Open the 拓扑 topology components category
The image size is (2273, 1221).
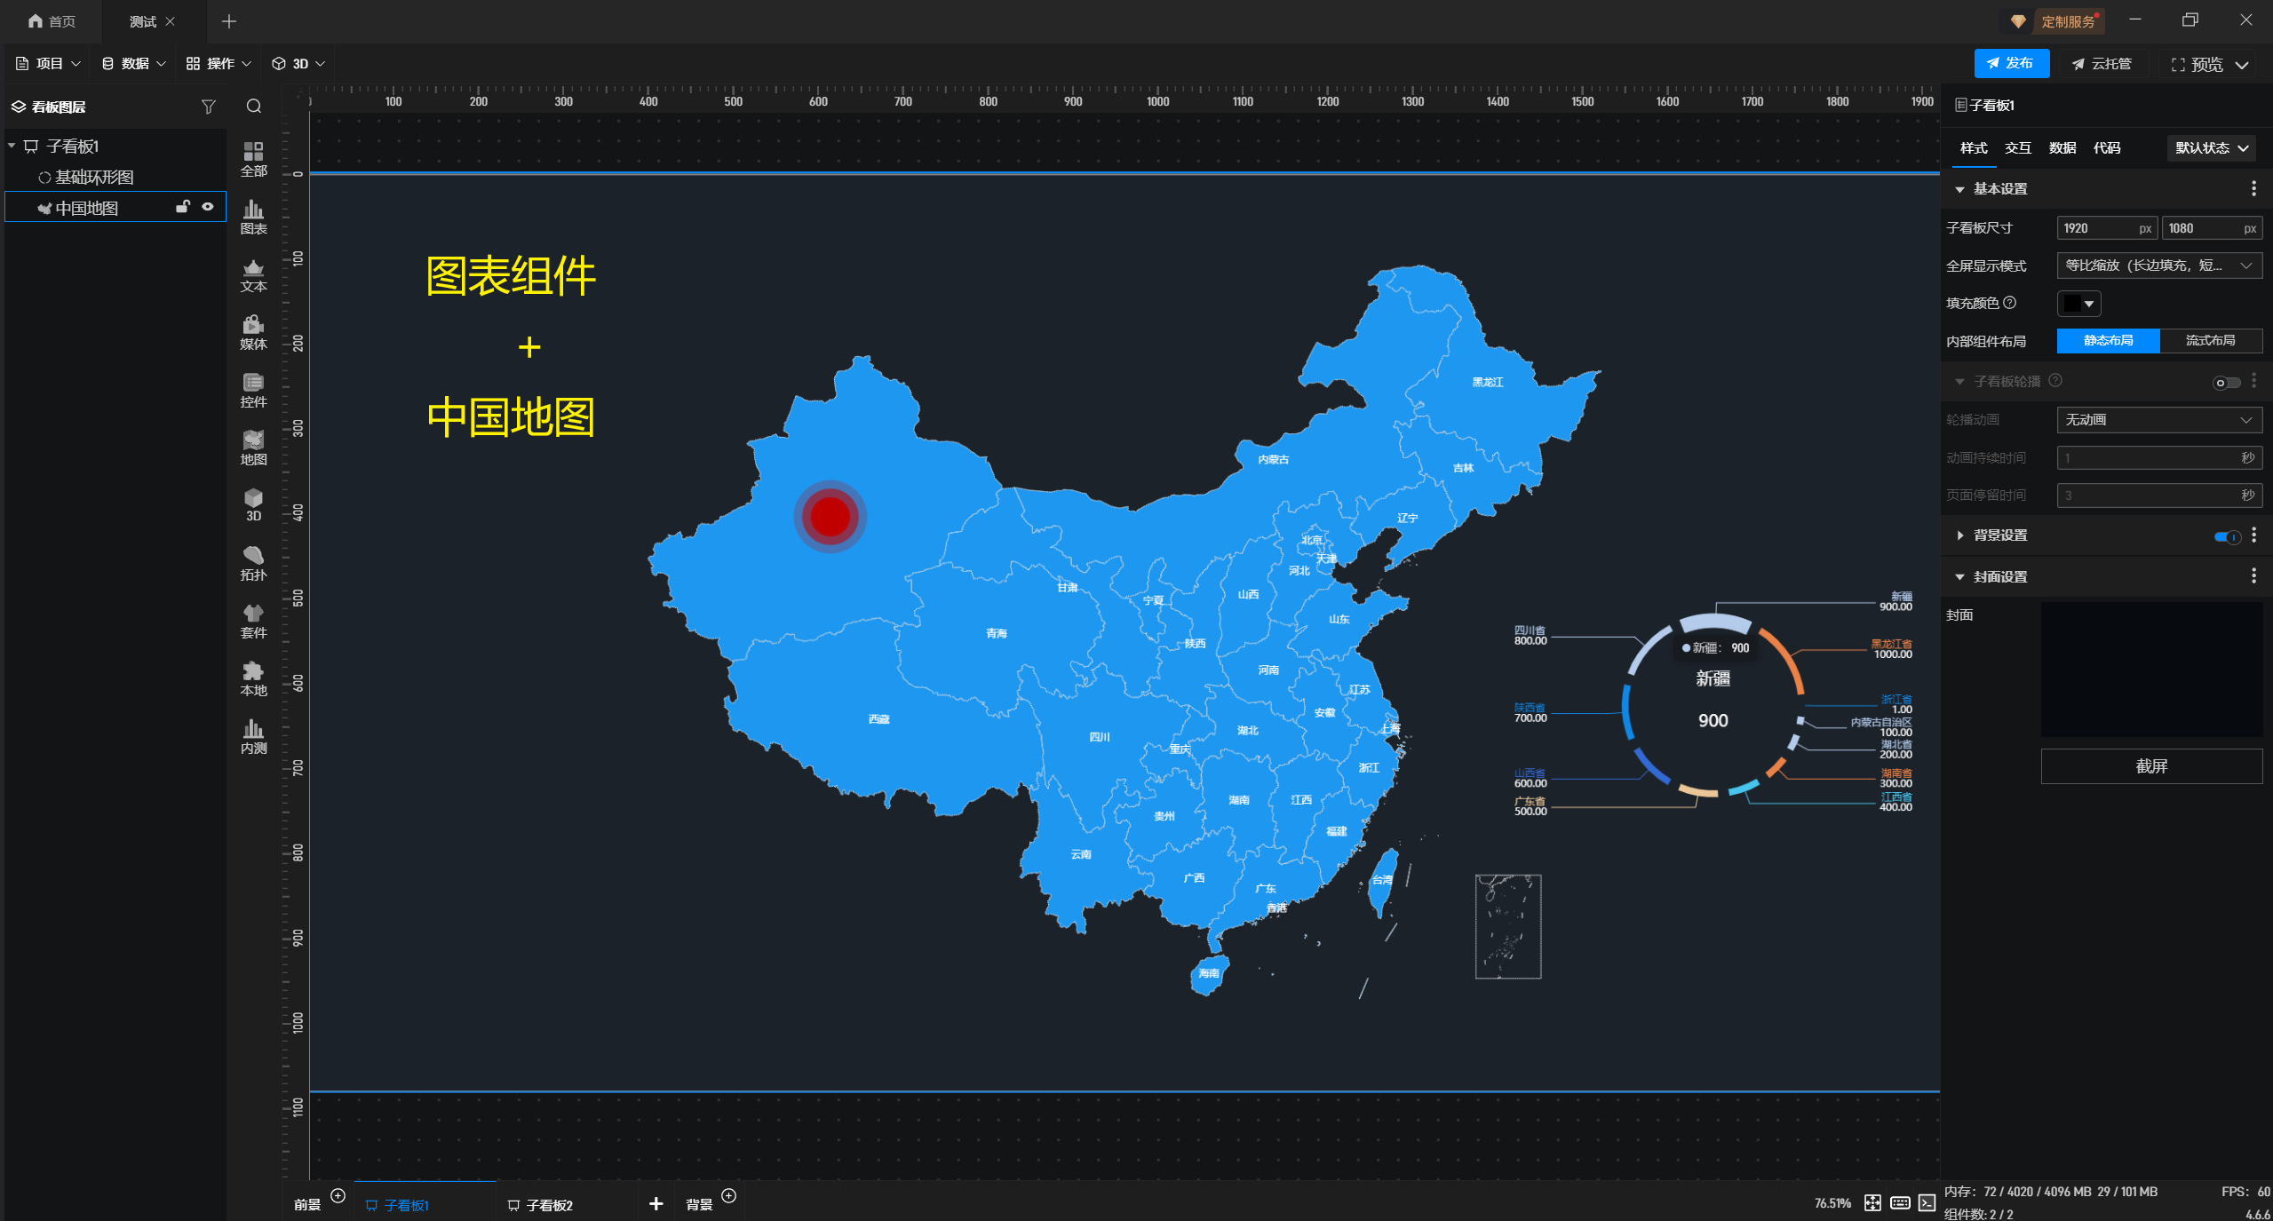coord(253,563)
